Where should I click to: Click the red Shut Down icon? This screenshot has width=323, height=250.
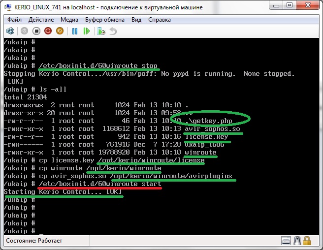(48, 31)
